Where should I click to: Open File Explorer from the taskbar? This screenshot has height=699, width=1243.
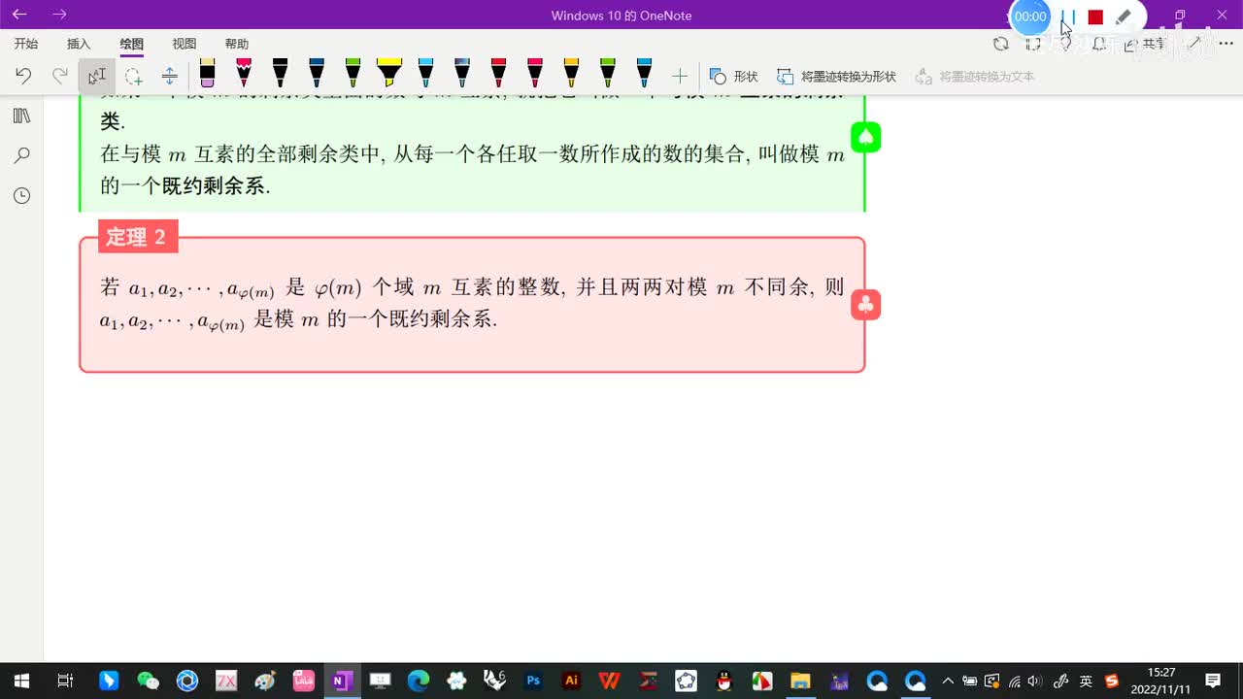pos(800,681)
